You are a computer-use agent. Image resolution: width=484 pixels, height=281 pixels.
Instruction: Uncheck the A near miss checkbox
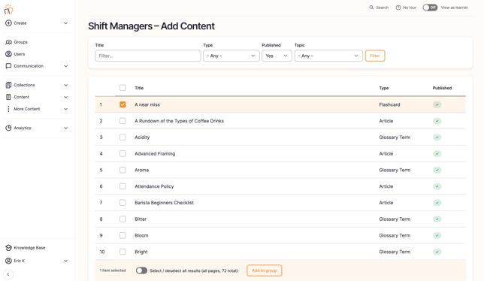click(x=123, y=104)
